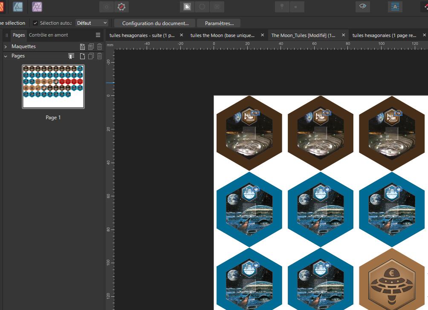
Task: Add a new master in Maquettes row
Action: click(82, 46)
